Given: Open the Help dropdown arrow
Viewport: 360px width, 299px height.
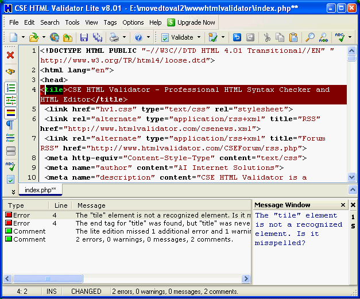Looking at the screenshot, I should tap(149, 37).
